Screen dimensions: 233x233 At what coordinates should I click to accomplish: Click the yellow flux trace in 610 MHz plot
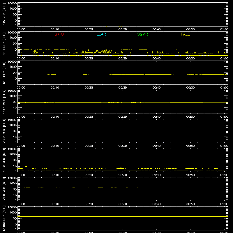123,74
